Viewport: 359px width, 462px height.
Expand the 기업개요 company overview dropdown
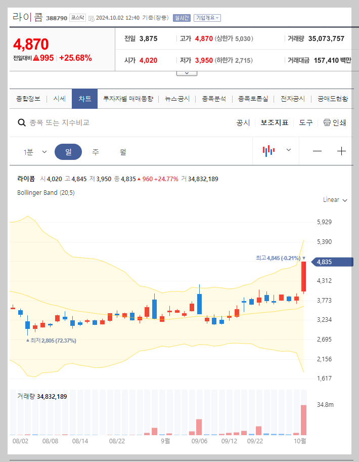(208, 17)
